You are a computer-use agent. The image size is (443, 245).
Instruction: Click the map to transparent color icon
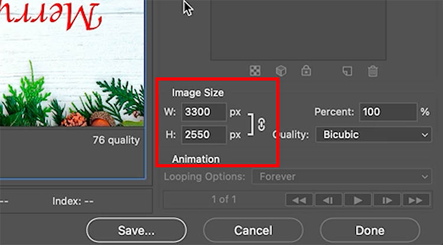(x=255, y=71)
